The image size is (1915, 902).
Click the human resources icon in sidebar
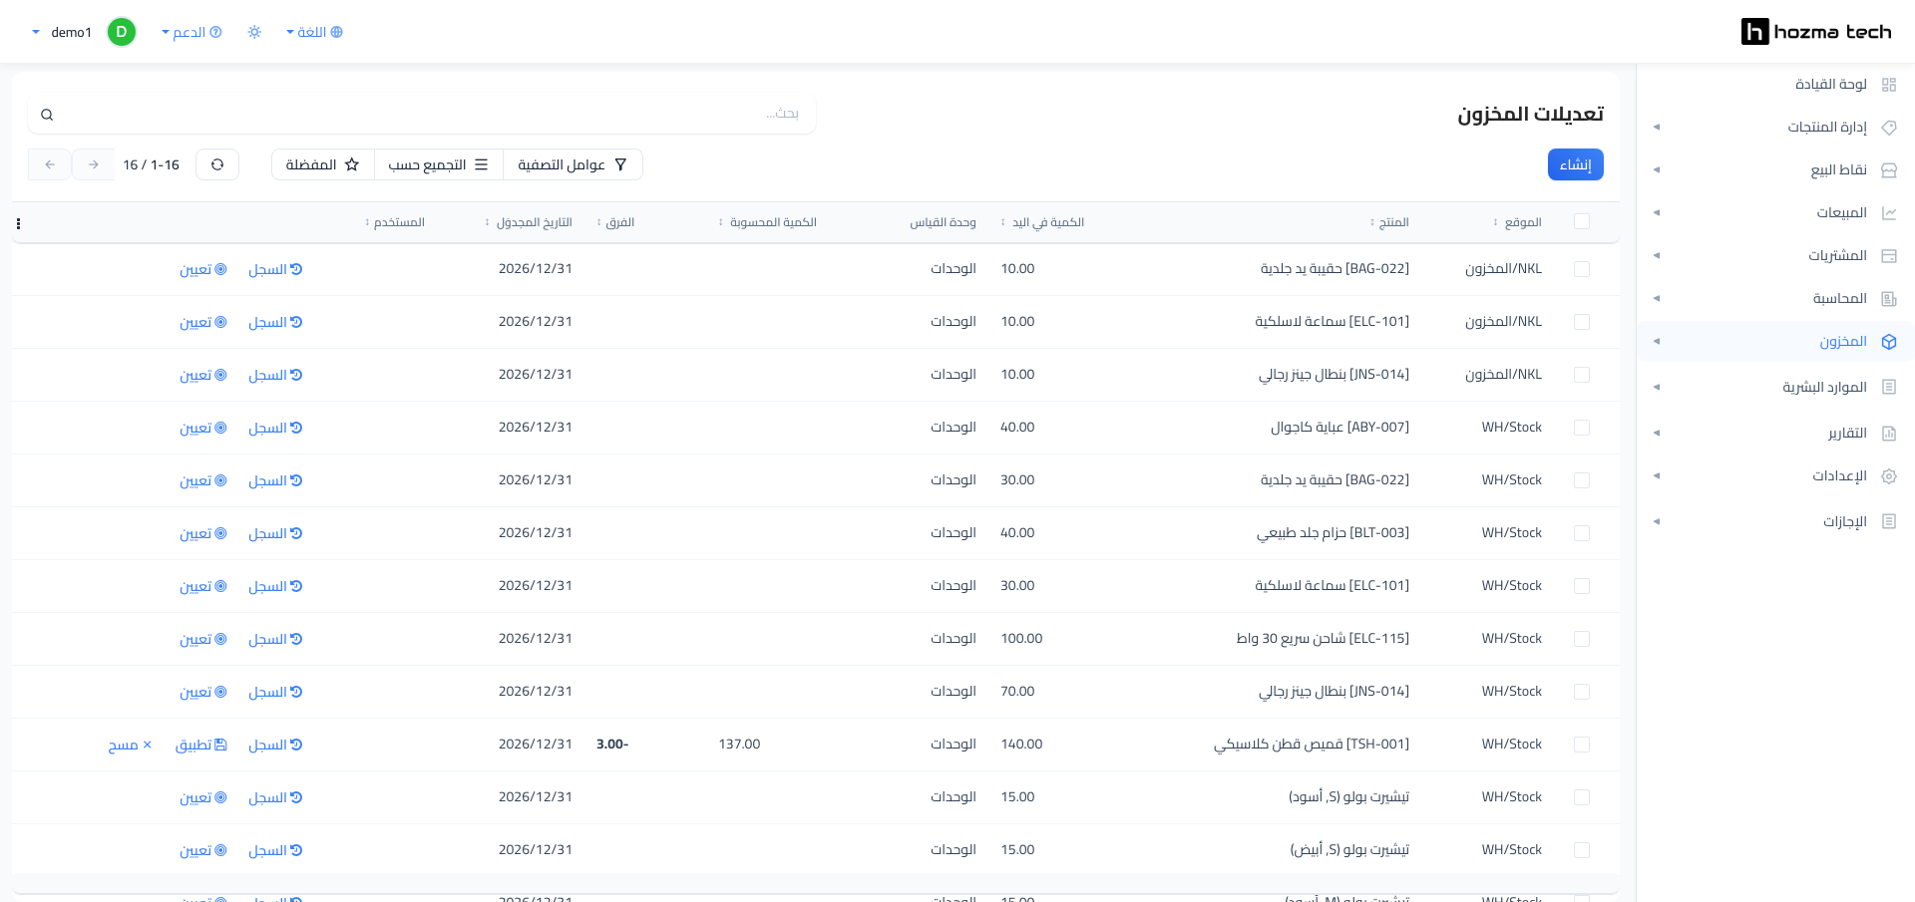[1889, 387]
